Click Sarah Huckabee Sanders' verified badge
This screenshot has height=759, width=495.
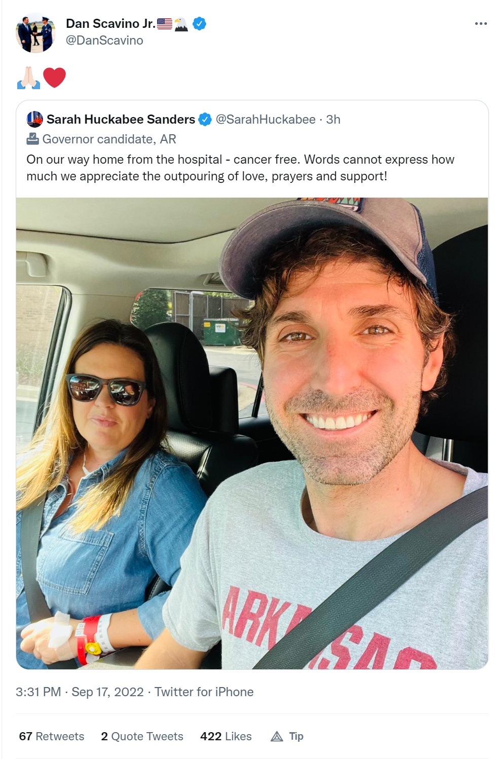click(205, 120)
